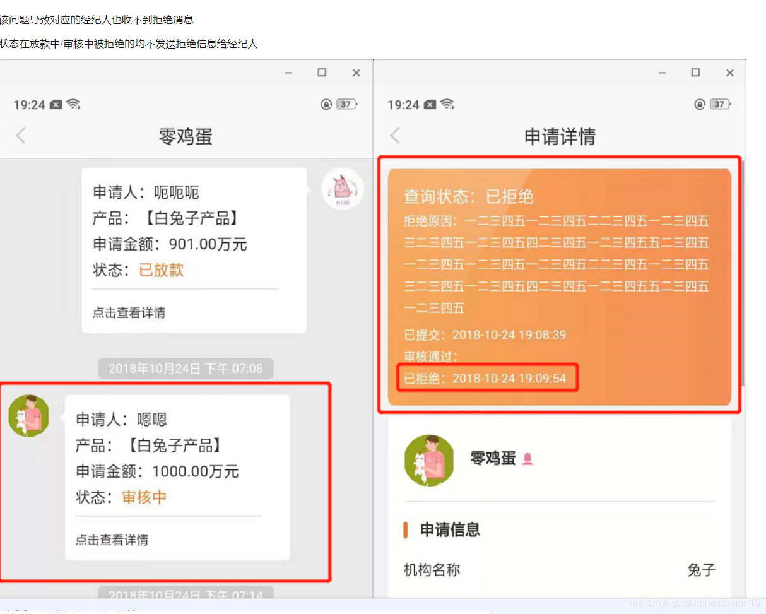
Task: Click the 2018年10月24日 下午 07:08 timestamp
Action: 186,369
